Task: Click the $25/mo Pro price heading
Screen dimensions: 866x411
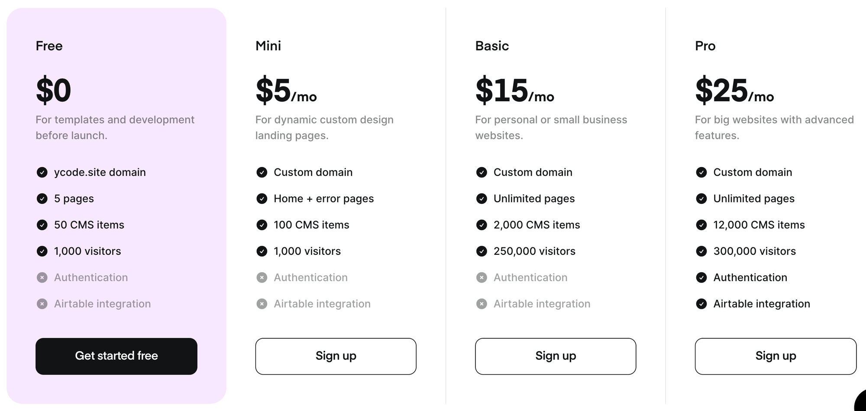Action: (x=734, y=90)
